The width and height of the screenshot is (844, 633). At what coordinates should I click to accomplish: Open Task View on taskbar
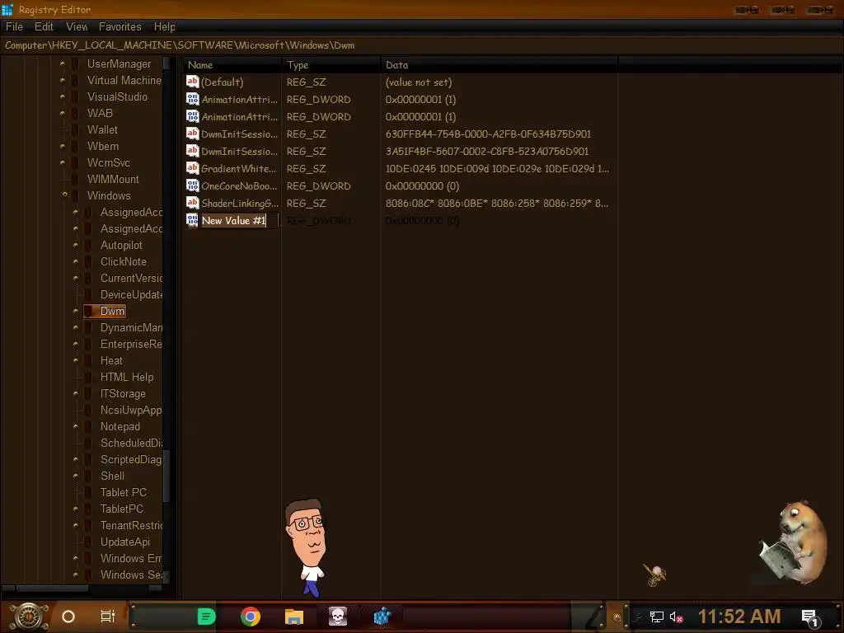coord(108,617)
